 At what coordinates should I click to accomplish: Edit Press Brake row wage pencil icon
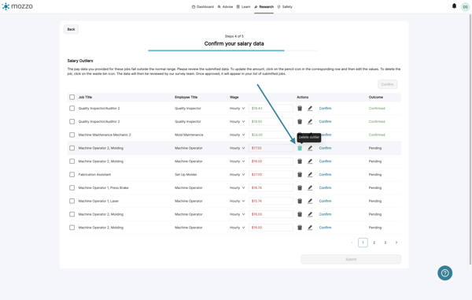(x=310, y=187)
